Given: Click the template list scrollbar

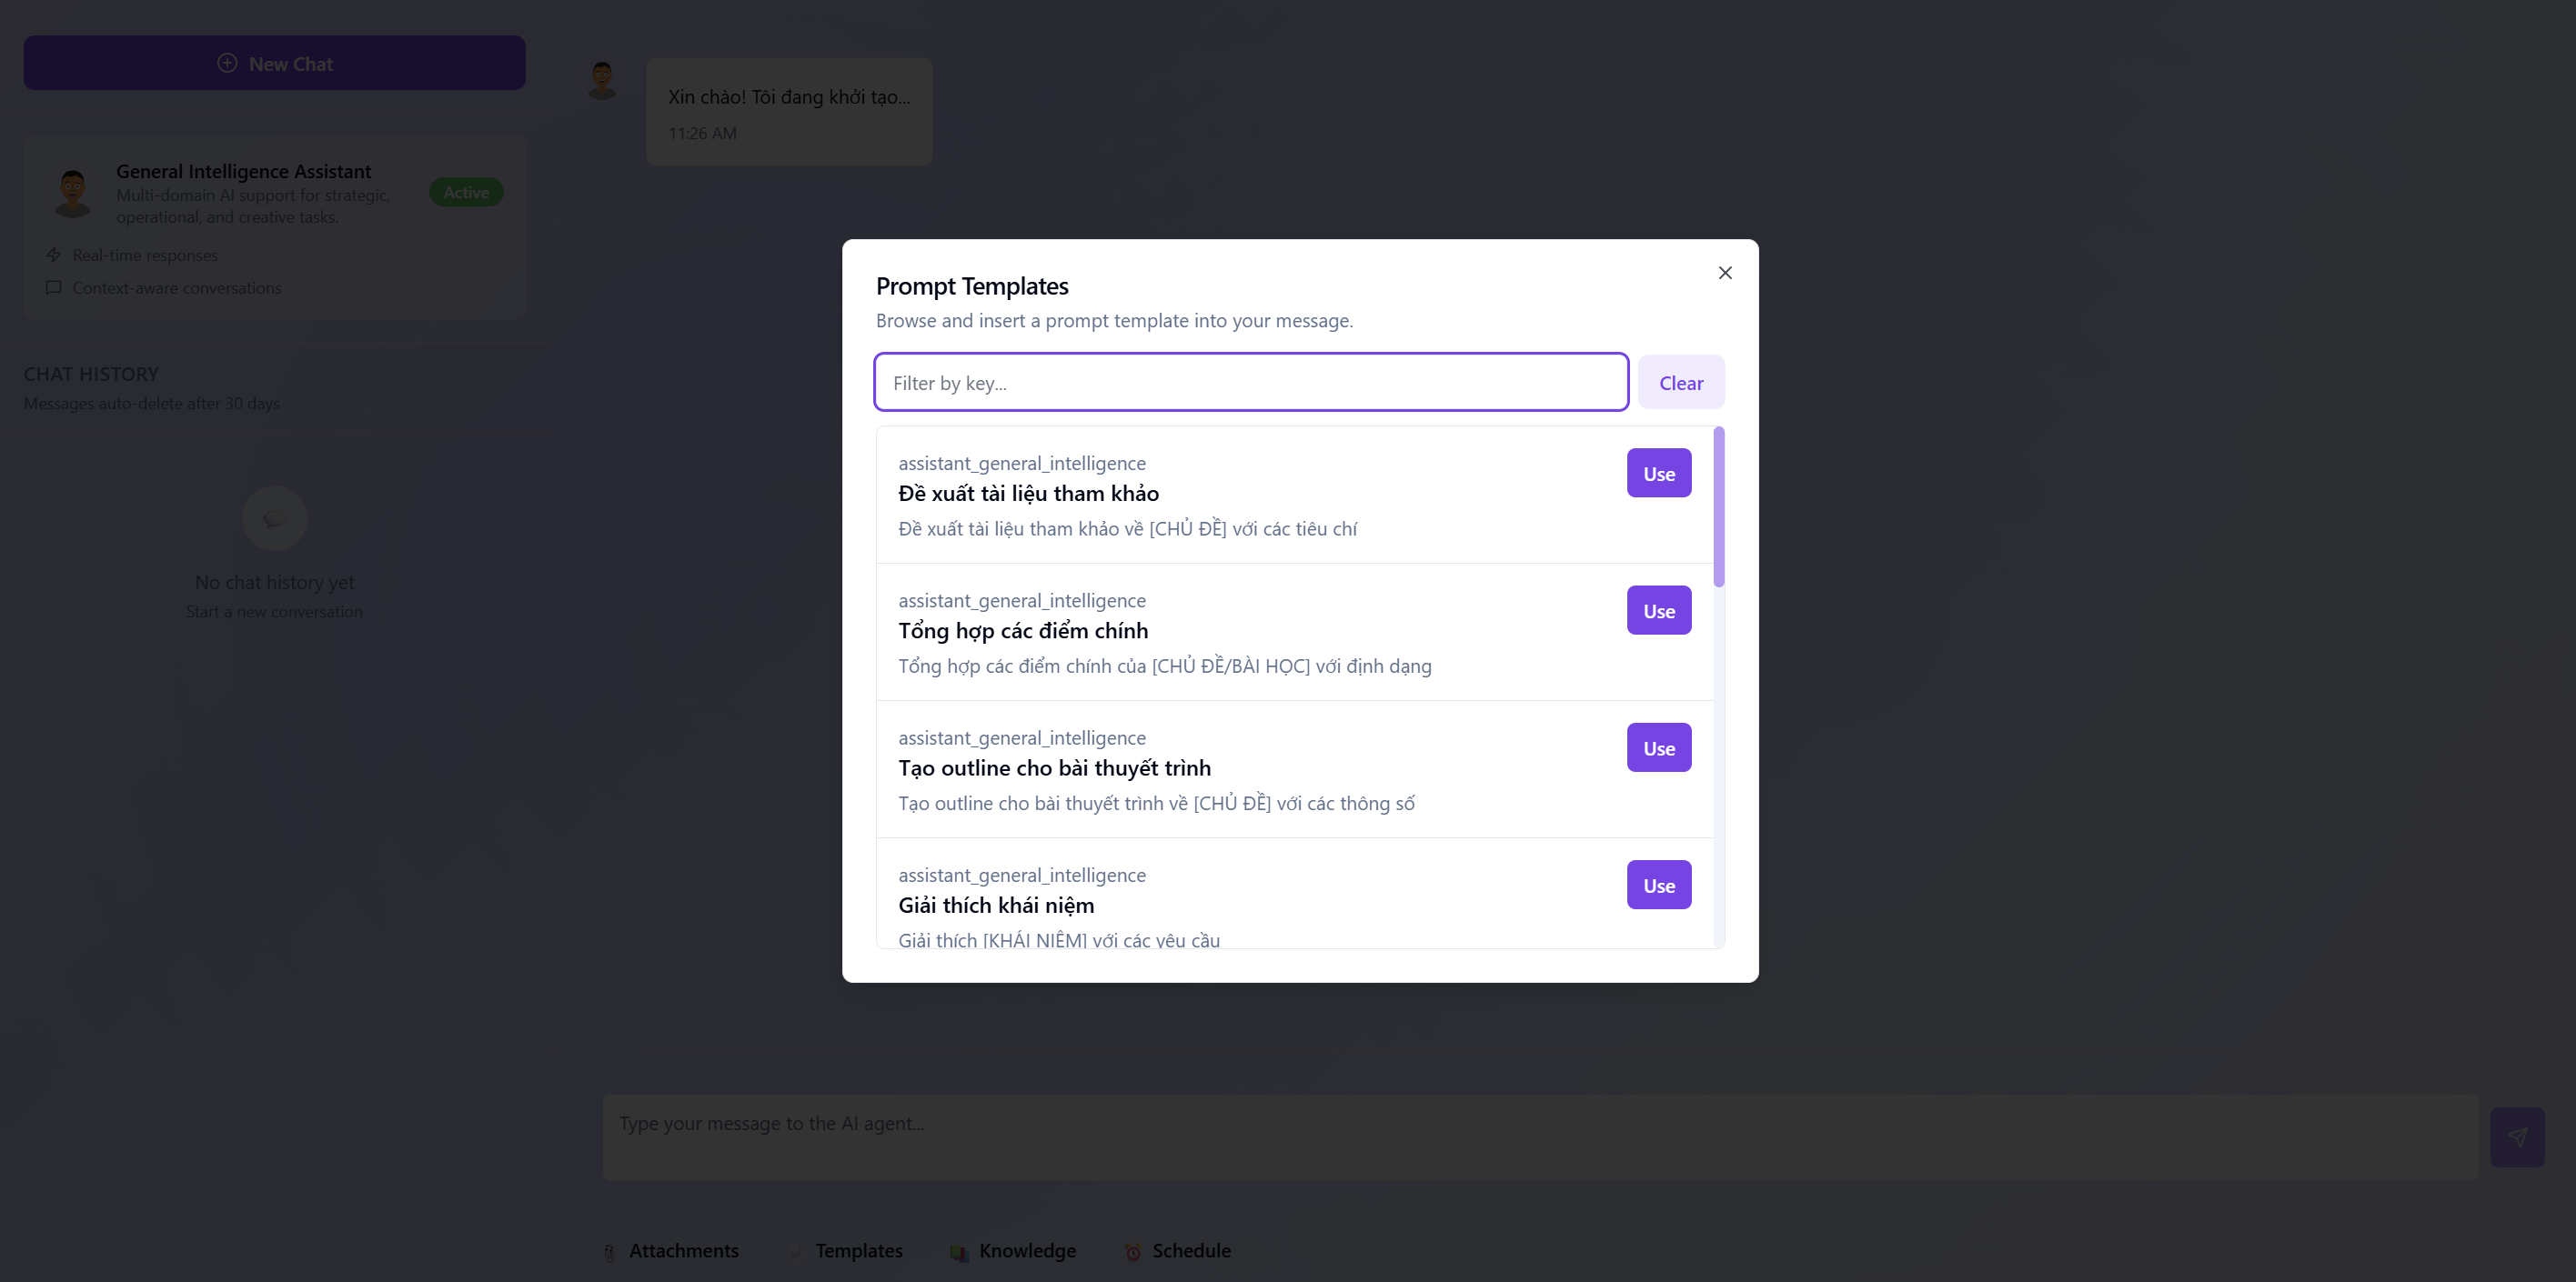Looking at the screenshot, I should click(1718, 507).
